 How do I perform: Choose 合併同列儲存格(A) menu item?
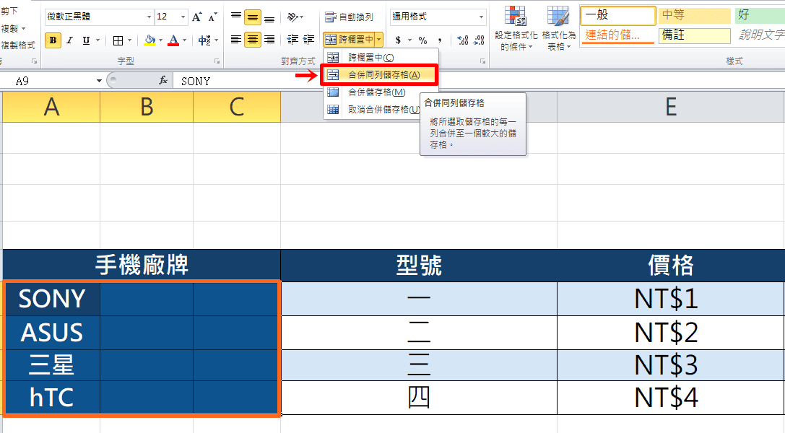point(380,75)
